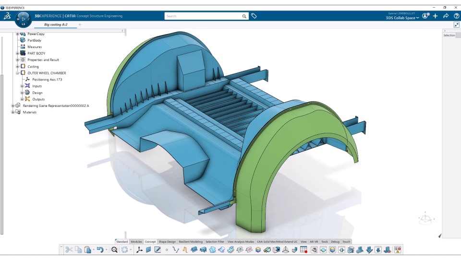
Task: Click the Selection panel label
Action: pos(449,35)
